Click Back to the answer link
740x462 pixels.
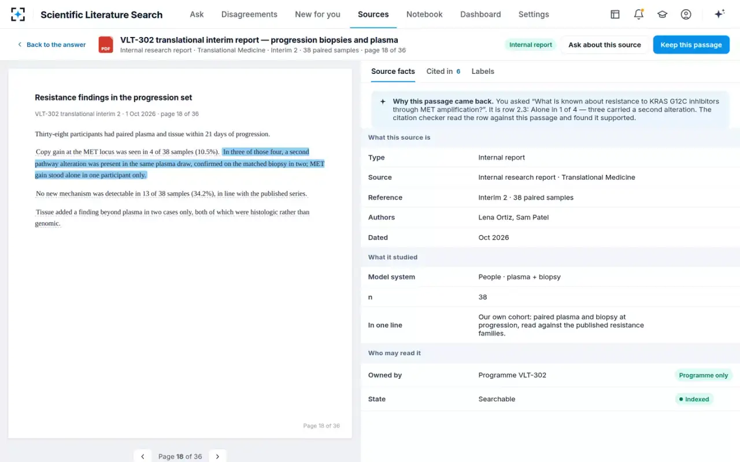pyautogui.click(x=51, y=44)
